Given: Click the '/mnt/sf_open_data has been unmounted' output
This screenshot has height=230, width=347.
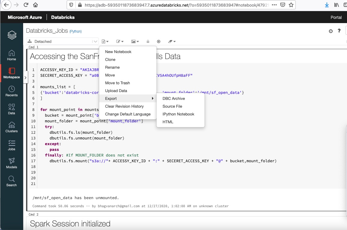Looking at the screenshot, I should click(x=76, y=198).
